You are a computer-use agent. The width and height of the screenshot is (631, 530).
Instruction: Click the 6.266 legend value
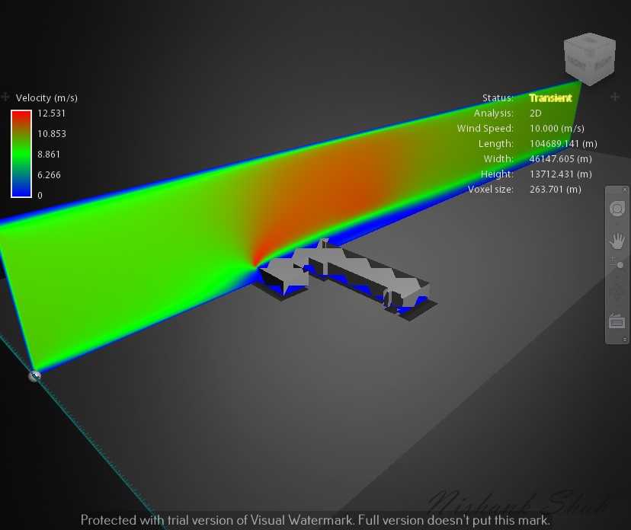(49, 175)
